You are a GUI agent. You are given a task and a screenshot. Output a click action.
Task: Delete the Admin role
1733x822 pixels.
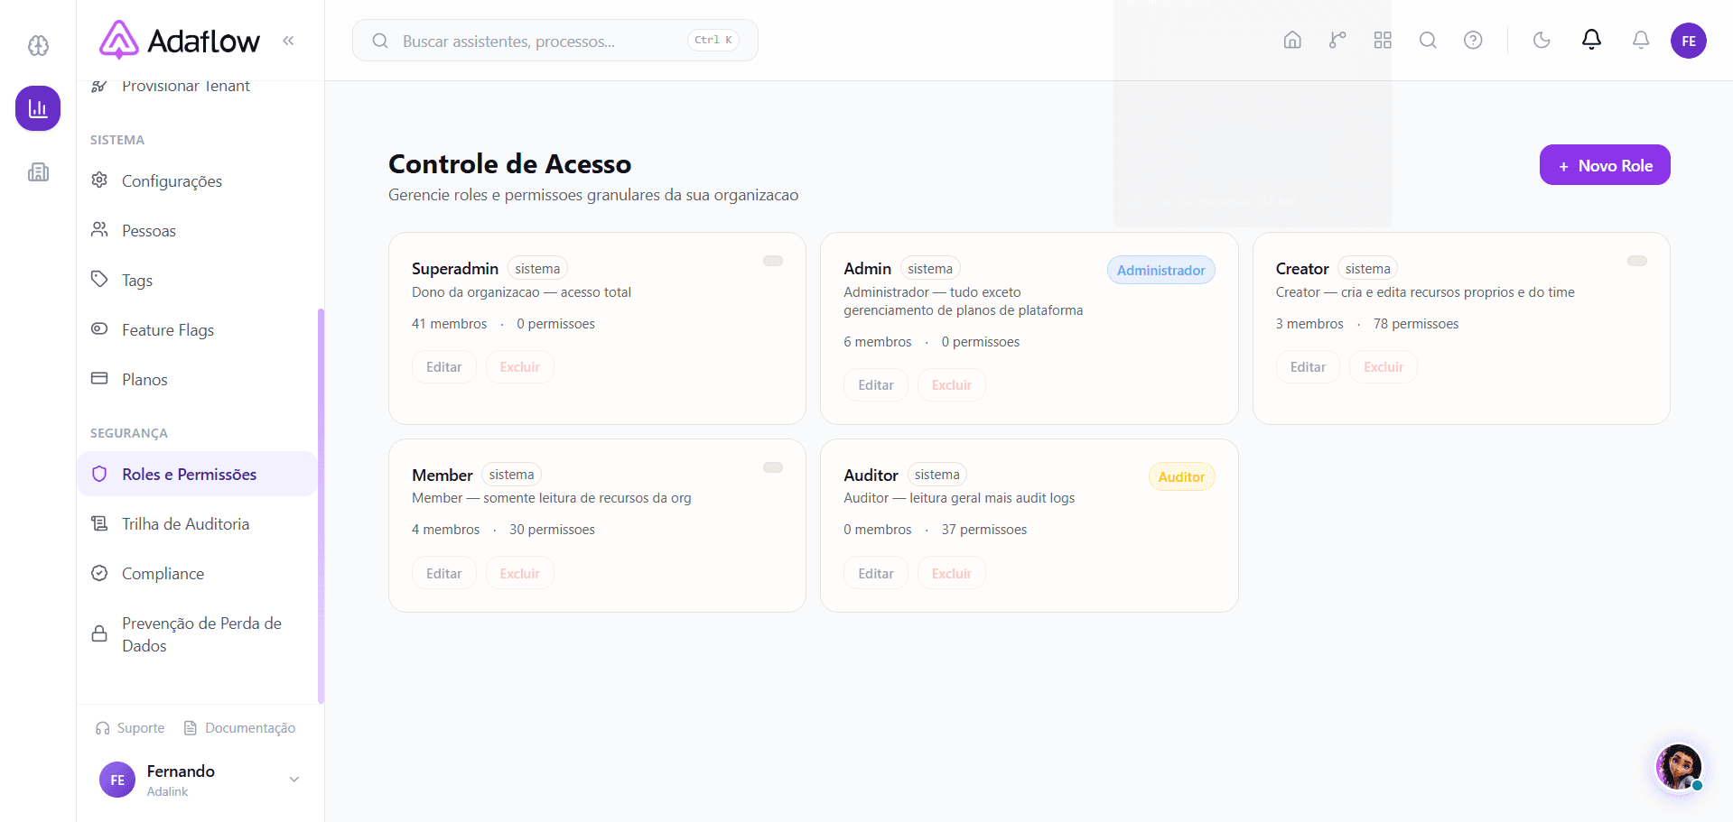pos(952,385)
